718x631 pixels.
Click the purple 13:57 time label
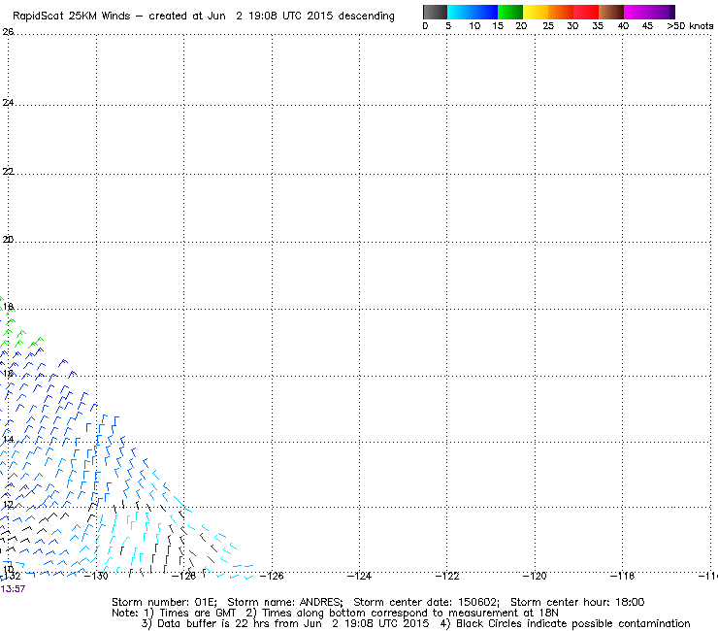click(13, 589)
